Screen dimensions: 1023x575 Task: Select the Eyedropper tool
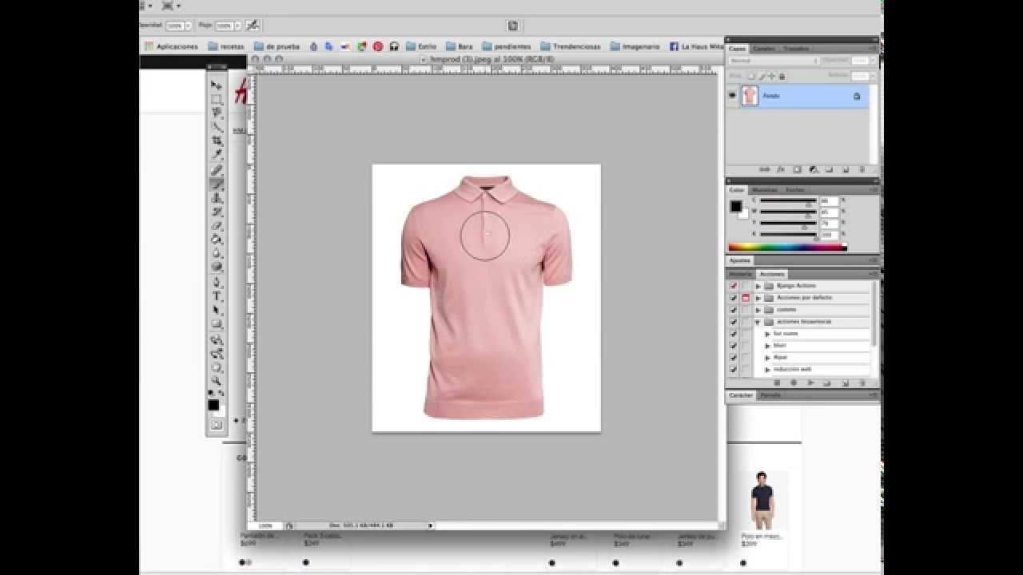click(217, 154)
